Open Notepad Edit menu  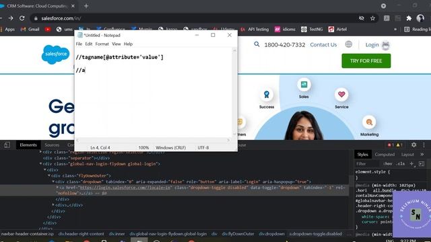pos(88,44)
